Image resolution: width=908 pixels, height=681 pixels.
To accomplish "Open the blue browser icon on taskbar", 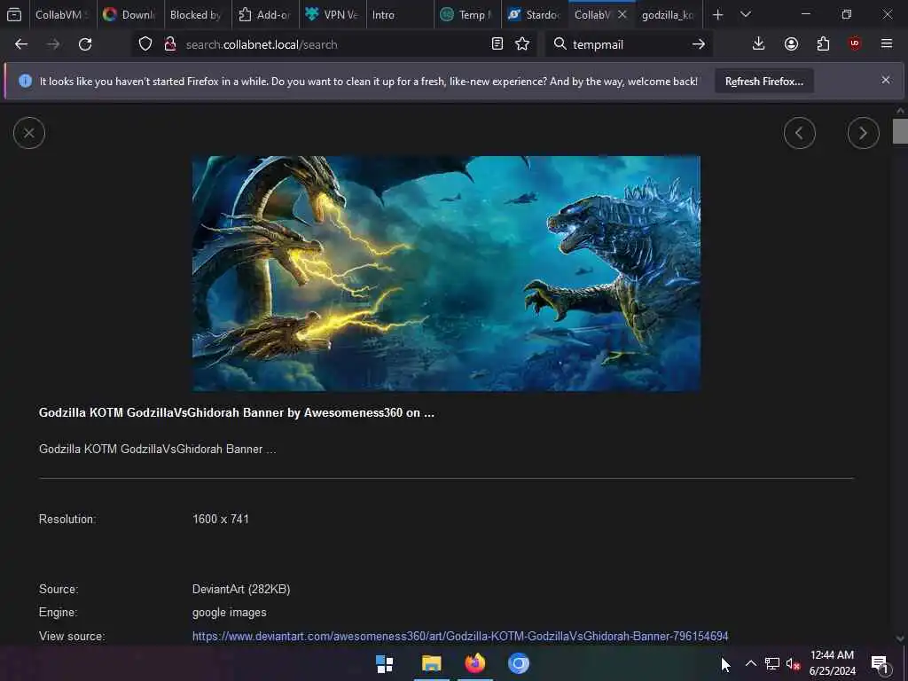I will point(518,663).
